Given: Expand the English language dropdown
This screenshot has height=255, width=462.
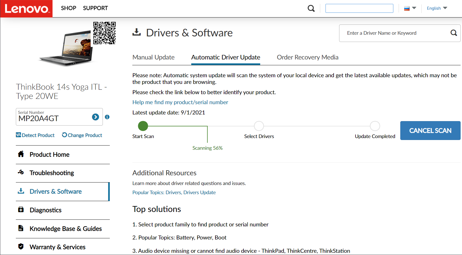Looking at the screenshot, I should coord(437,8).
